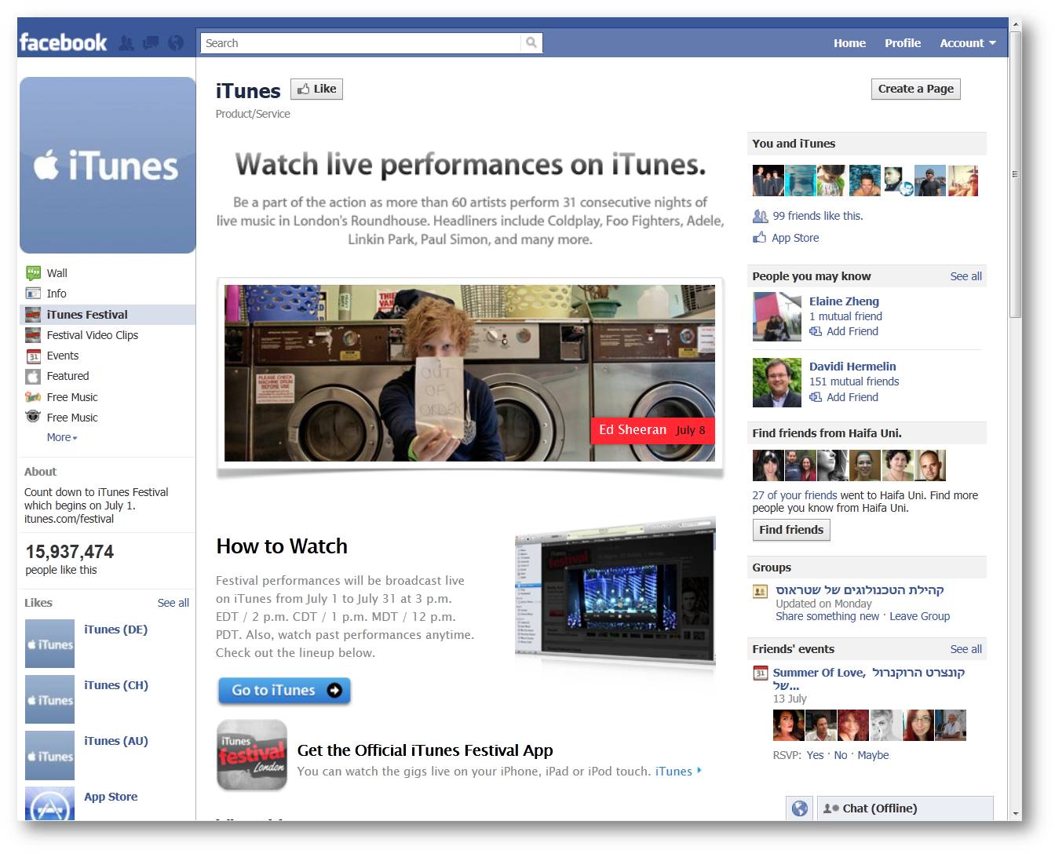The width and height of the screenshot is (1055, 854).
Task: Click '99 friends like this' link
Action: (x=817, y=216)
